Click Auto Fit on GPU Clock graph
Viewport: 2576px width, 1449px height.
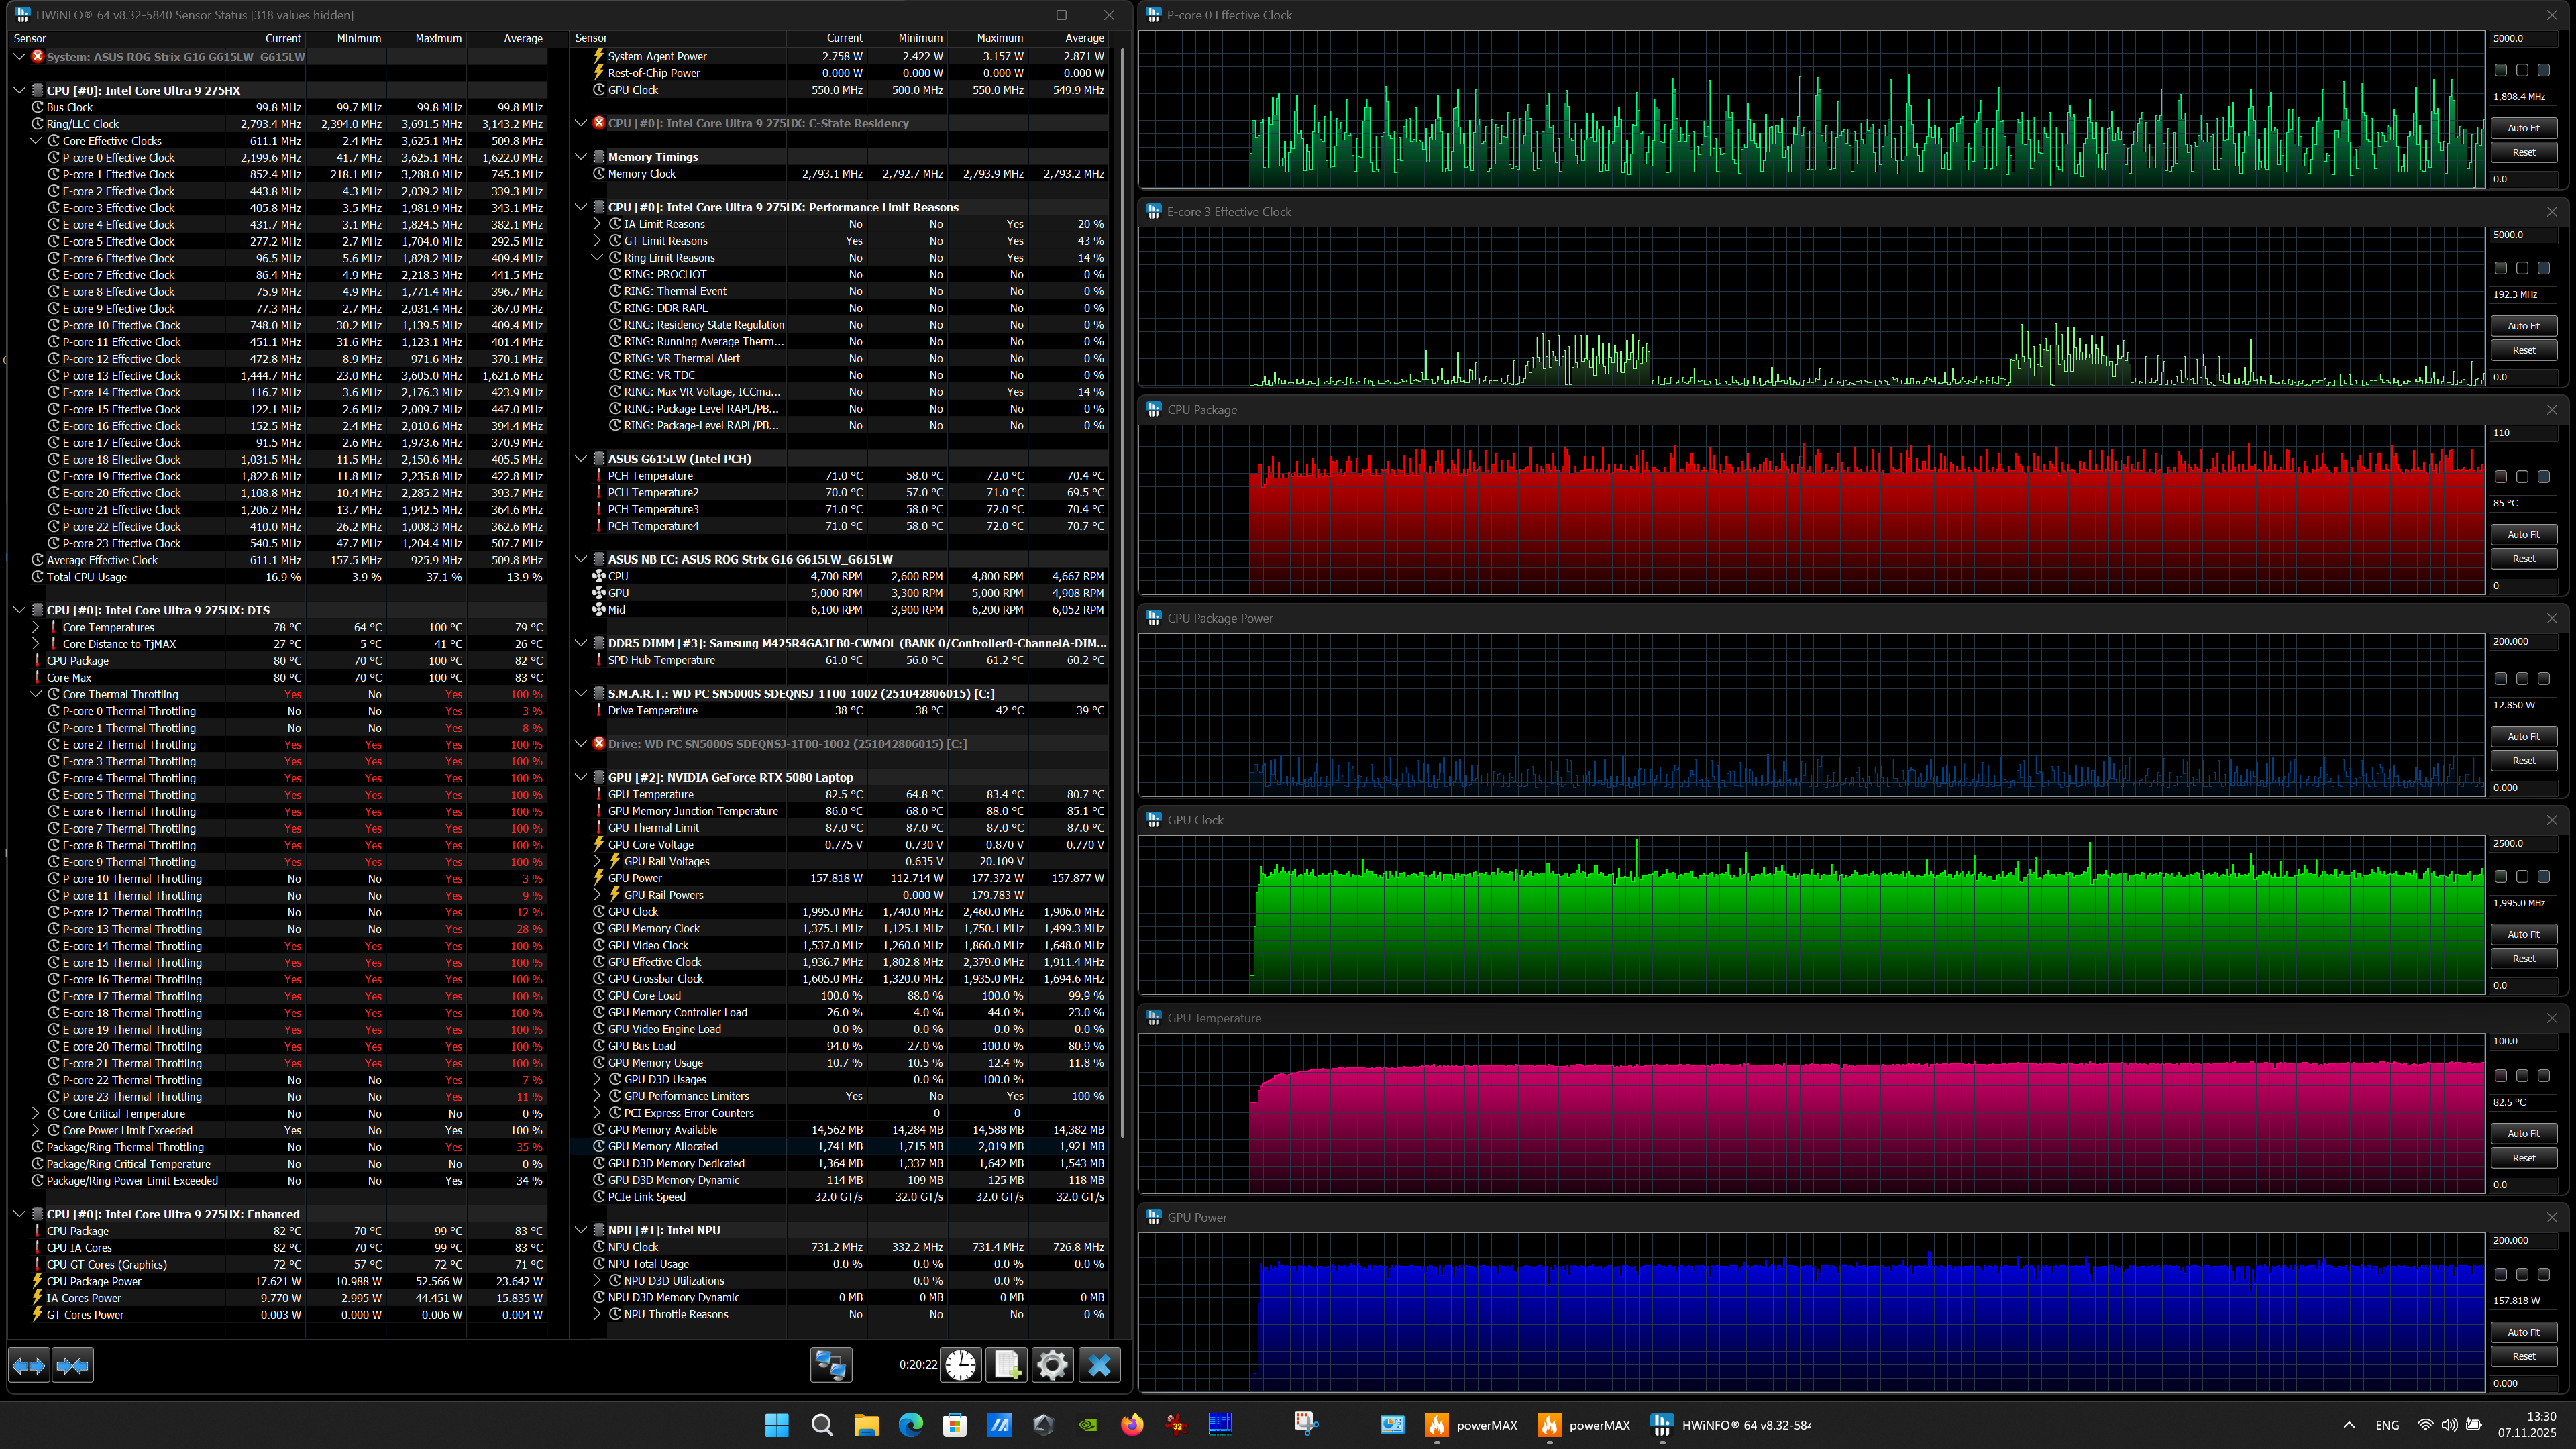(2523, 934)
